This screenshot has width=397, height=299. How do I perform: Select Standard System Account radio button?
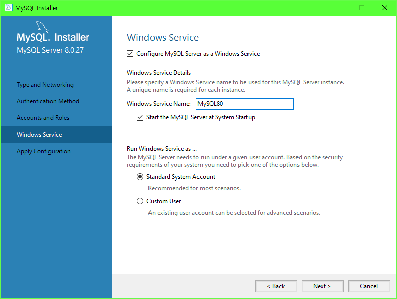point(140,176)
